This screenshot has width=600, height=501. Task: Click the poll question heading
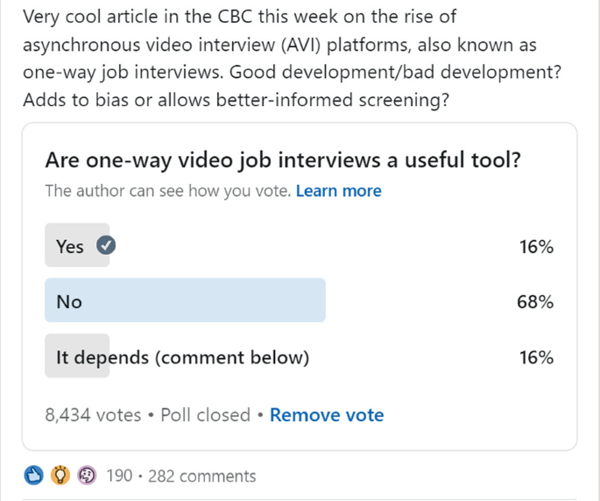pos(283,160)
